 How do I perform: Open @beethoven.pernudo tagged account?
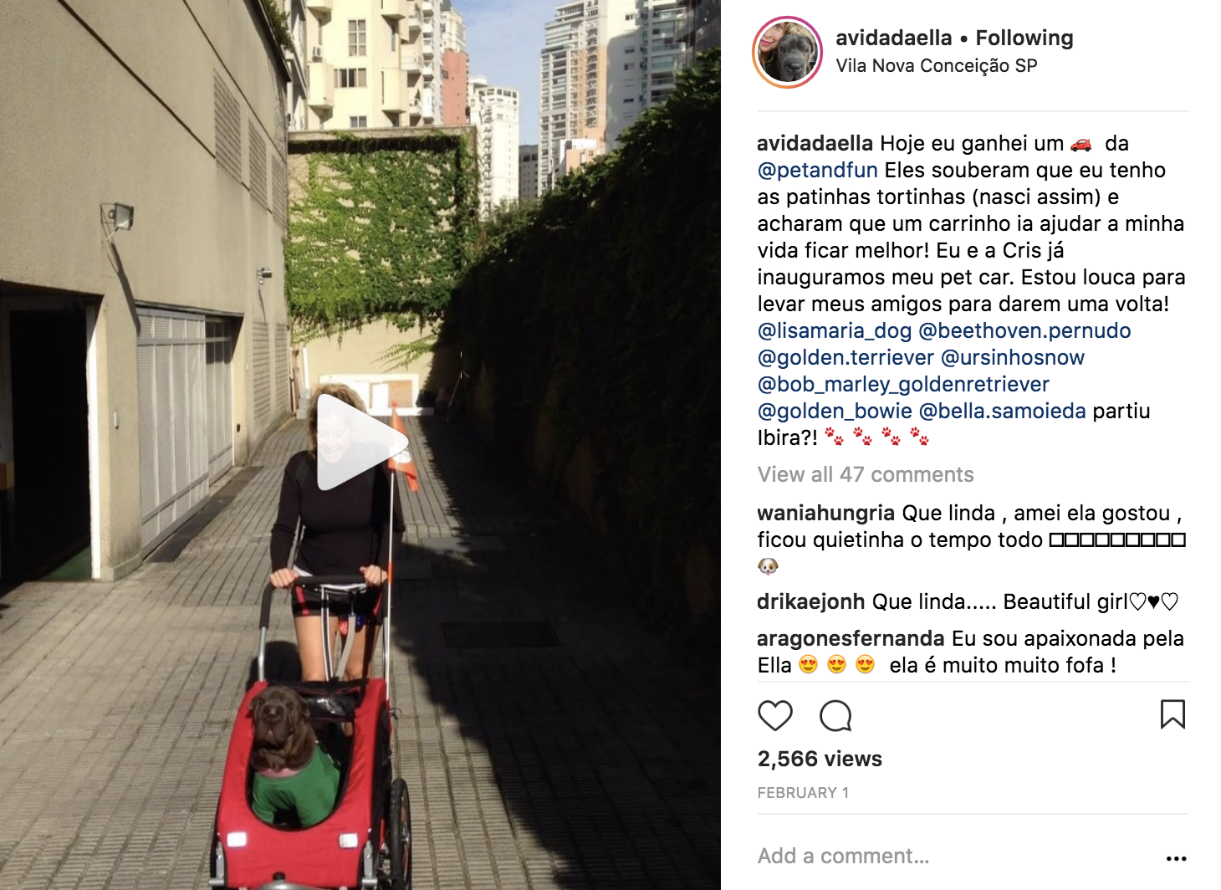(1024, 330)
